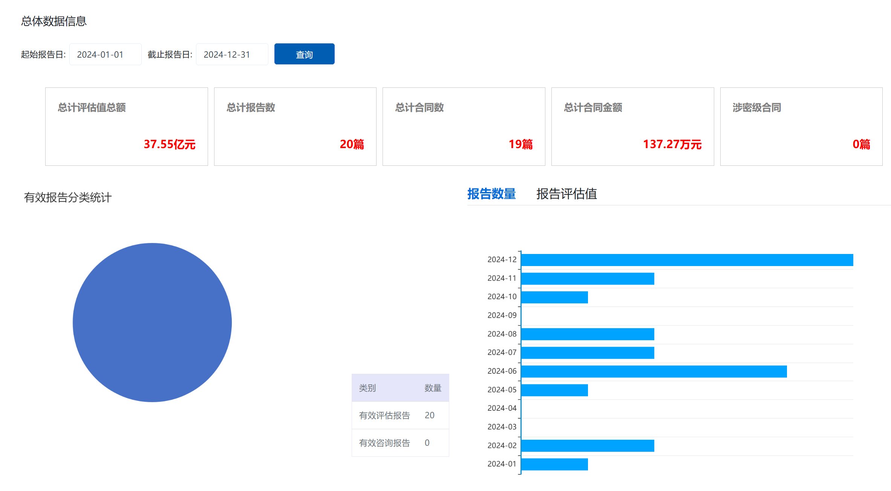Click the 2024-06 bar in chart
The height and width of the screenshot is (491, 891).
coord(654,372)
